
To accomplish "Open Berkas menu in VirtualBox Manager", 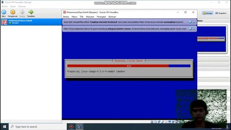I will [5, 6].
